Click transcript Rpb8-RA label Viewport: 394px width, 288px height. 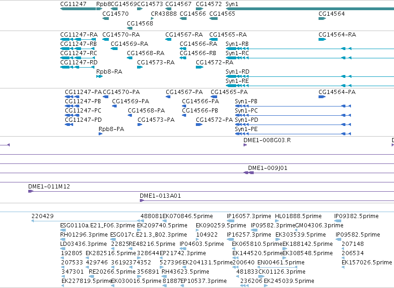pos(109,72)
